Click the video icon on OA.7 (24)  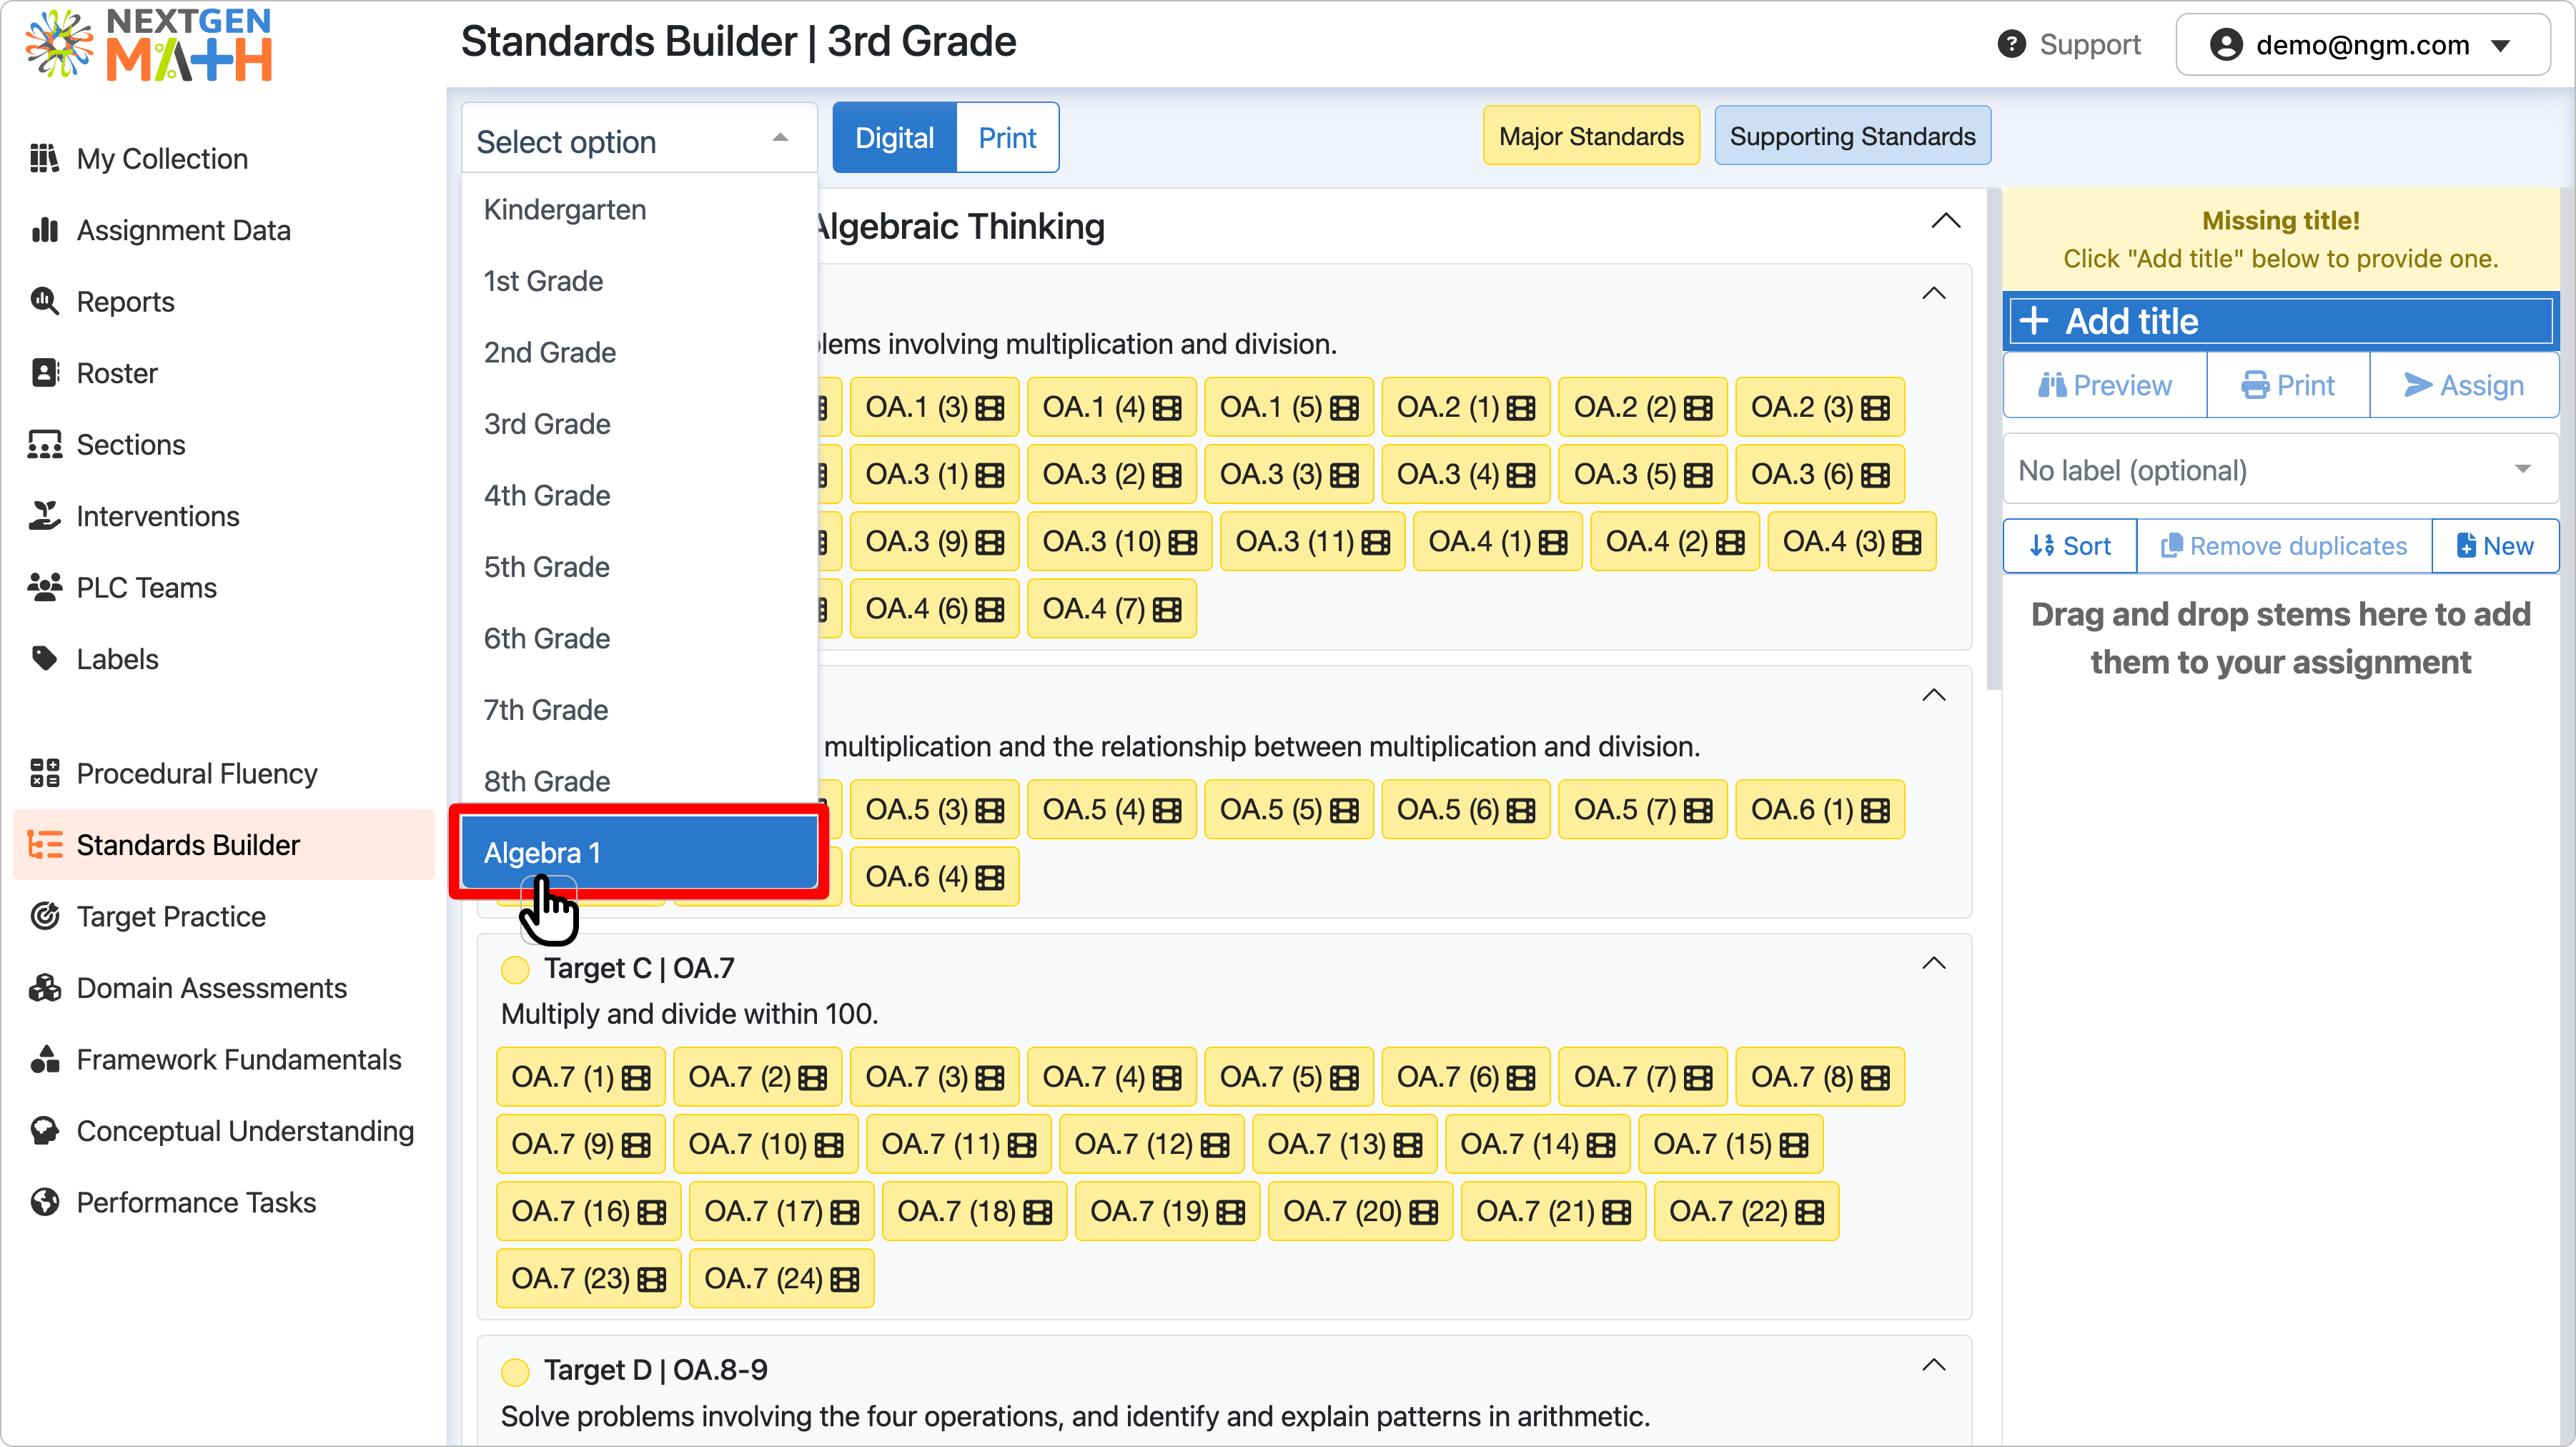point(845,1279)
